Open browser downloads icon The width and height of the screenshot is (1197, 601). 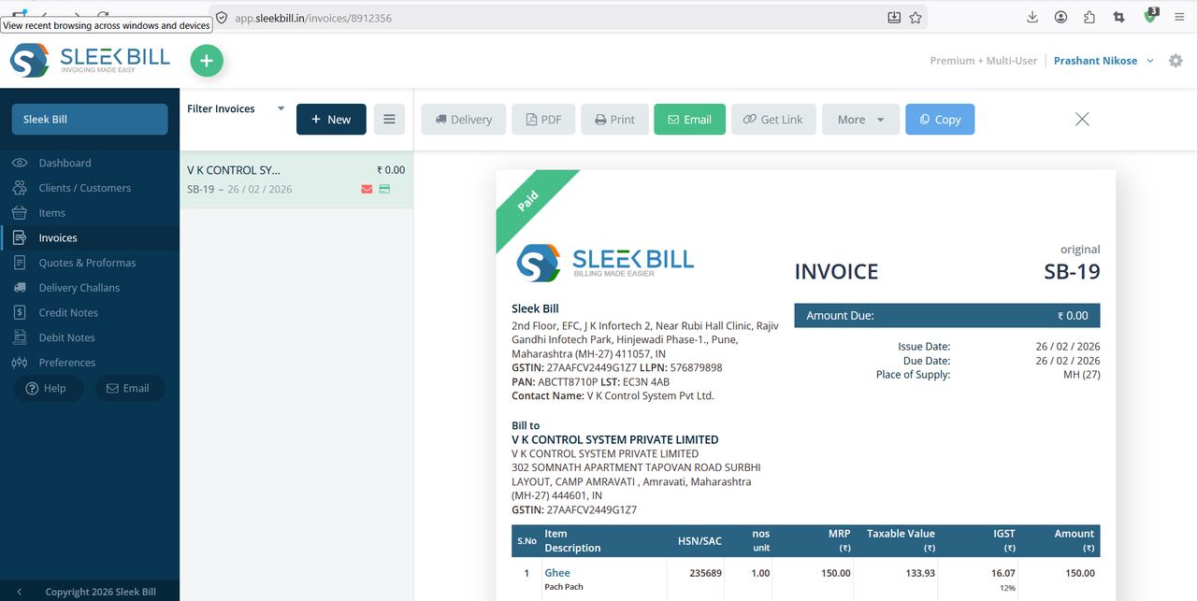tap(1032, 17)
